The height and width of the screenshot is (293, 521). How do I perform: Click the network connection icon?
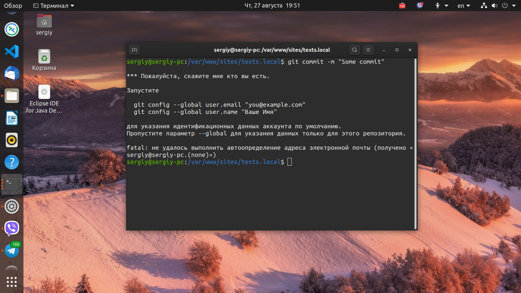click(484, 6)
